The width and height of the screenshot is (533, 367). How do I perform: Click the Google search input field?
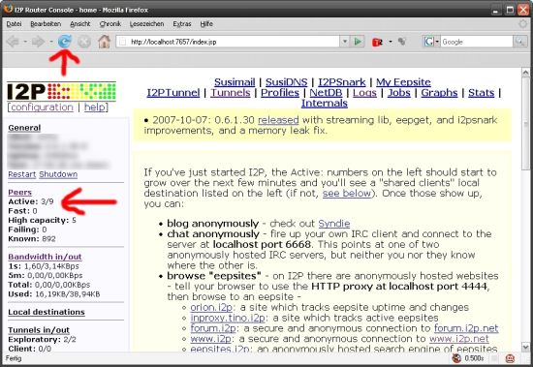477,42
